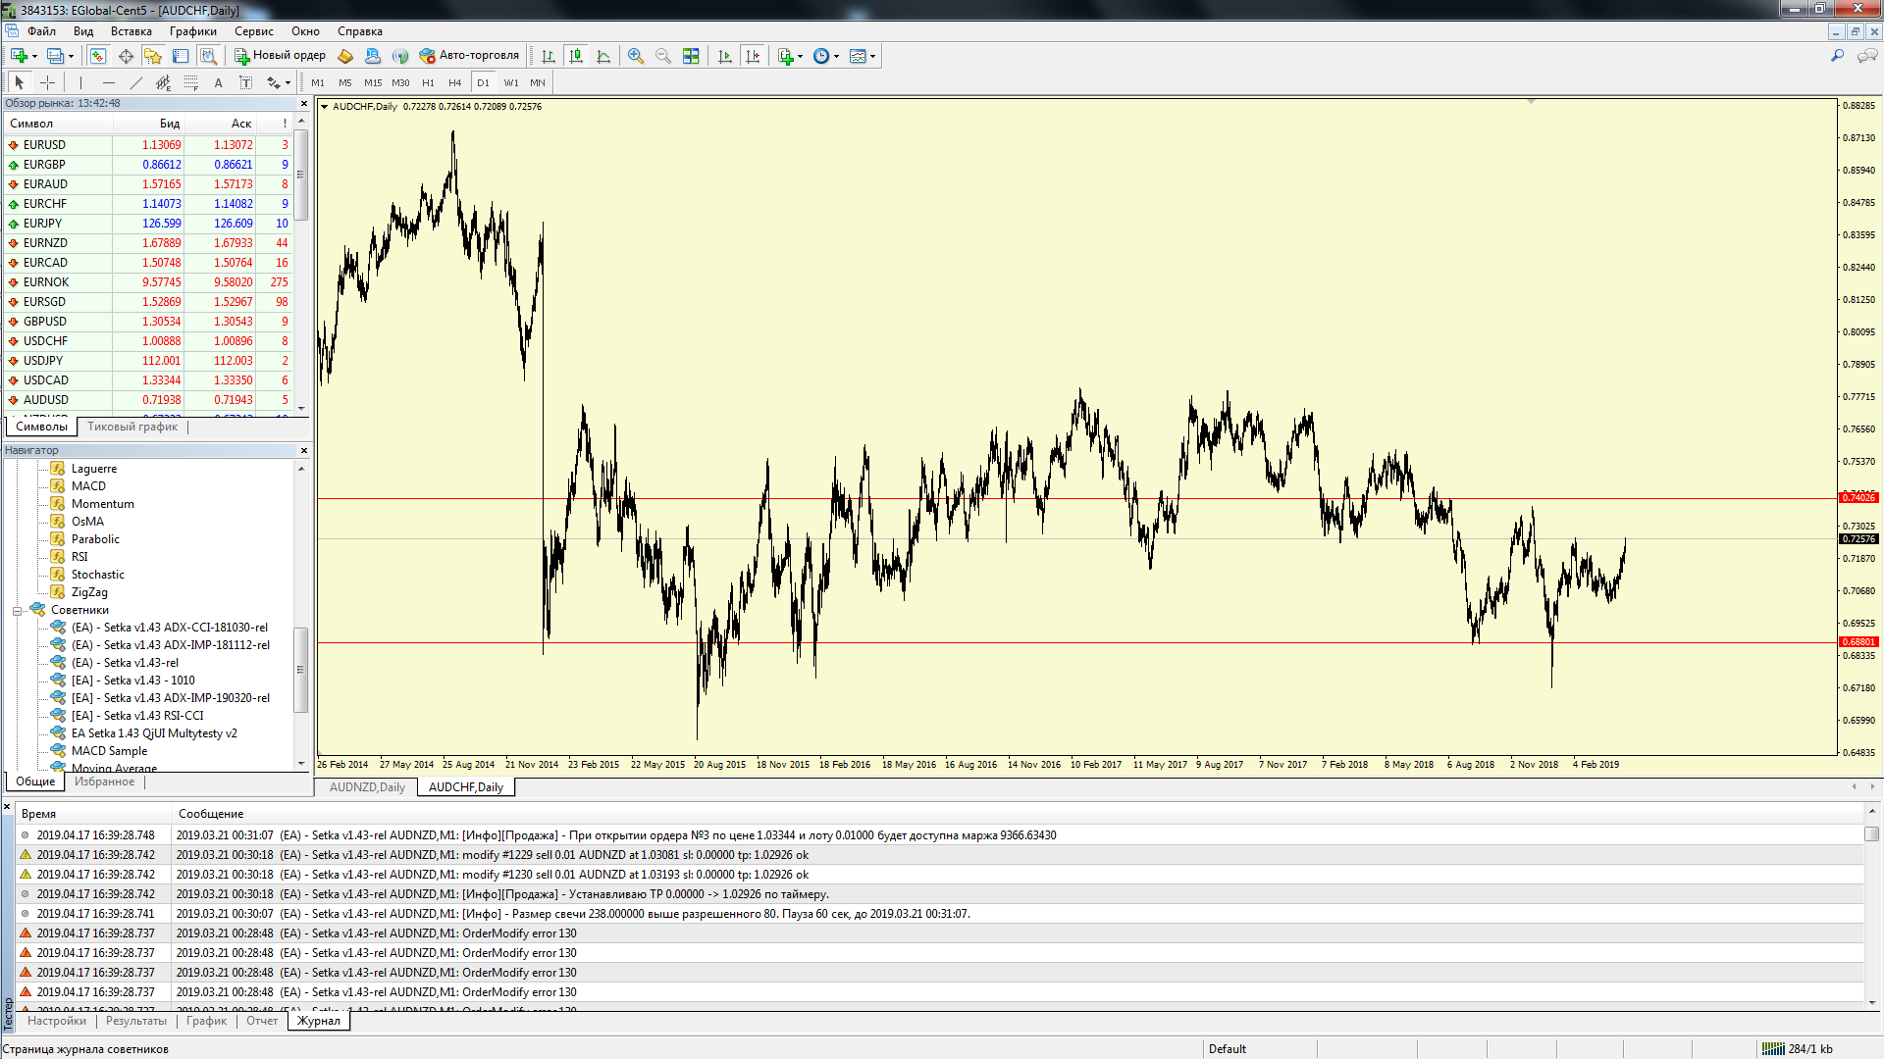Switch to Тиковый график tab
Screen dimensions: 1884x1059
coord(132,427)
